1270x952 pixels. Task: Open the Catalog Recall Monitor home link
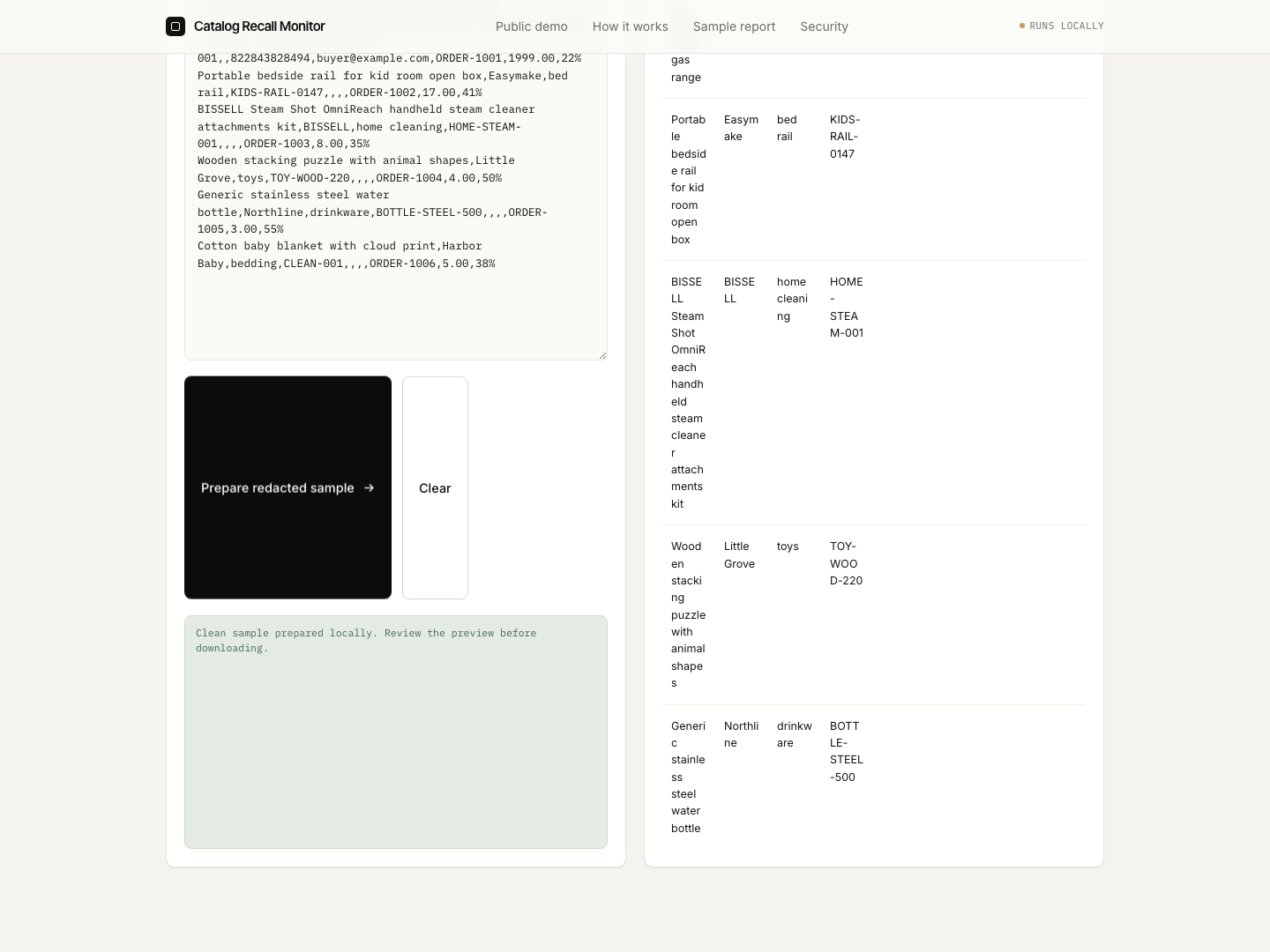(245, 26)
